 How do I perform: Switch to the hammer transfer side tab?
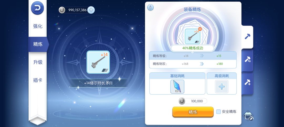247,60
